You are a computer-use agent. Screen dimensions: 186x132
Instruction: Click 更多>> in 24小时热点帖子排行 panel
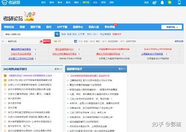pos(58,69)
